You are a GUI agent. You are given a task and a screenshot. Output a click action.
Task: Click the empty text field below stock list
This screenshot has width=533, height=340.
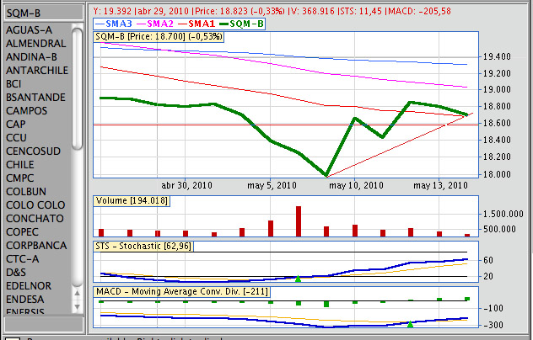(42, 323)
